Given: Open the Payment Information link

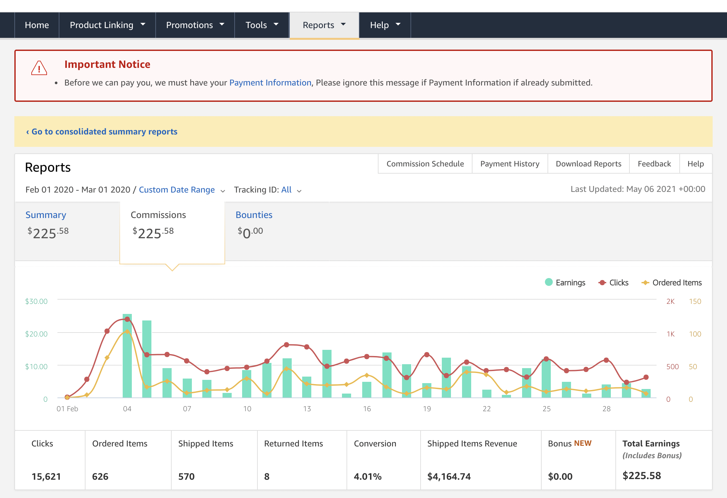Looking at the screenshot, I should 270,83.
